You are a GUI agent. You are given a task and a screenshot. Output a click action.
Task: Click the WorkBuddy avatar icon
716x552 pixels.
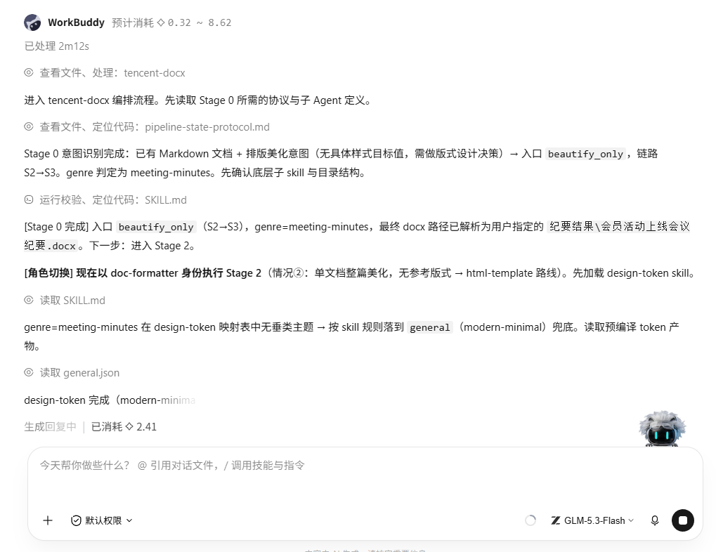click(x=32, y=22)
